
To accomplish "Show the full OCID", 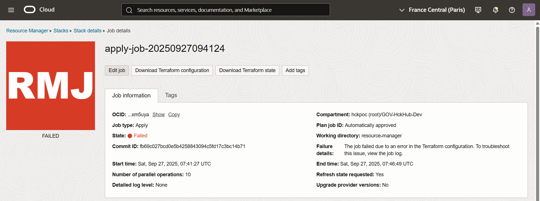I will coord(159,115).
